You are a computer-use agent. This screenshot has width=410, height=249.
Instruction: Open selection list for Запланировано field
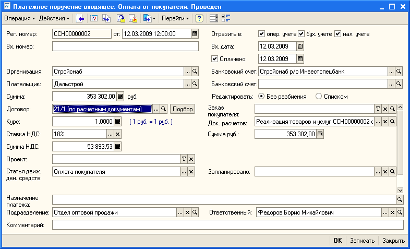(x=378, y=172)
